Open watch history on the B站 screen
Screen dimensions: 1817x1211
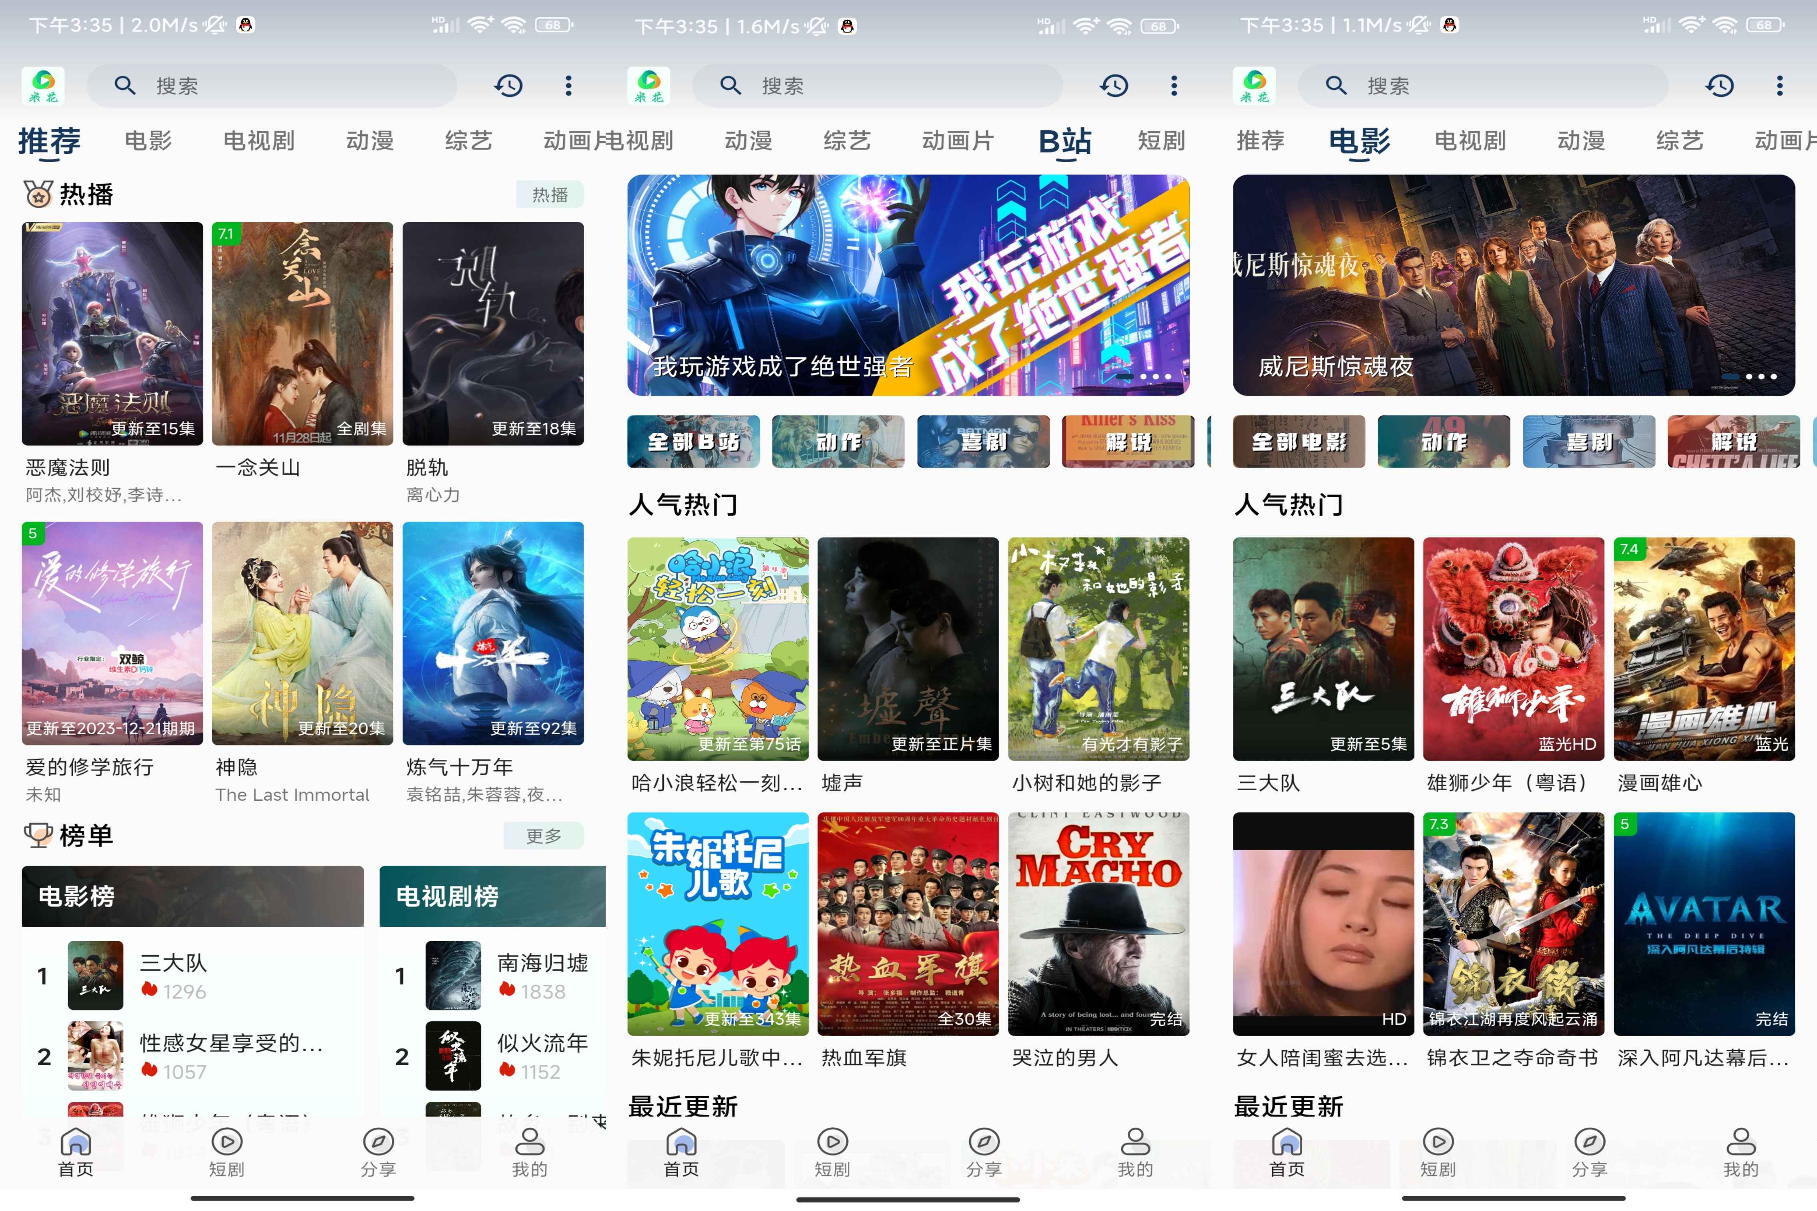1114,86
